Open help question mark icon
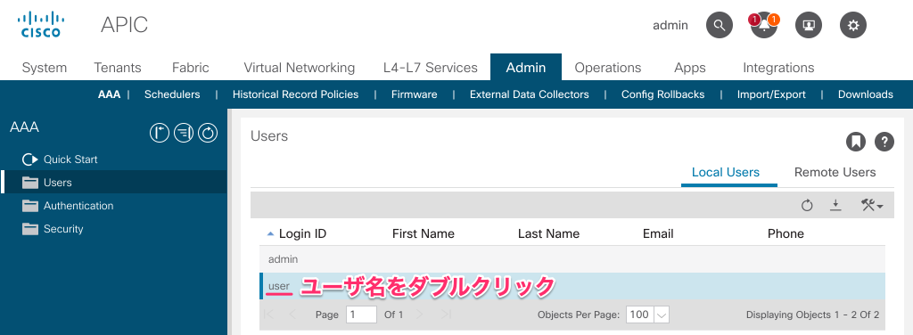913x335 pixels. [884, 142]
